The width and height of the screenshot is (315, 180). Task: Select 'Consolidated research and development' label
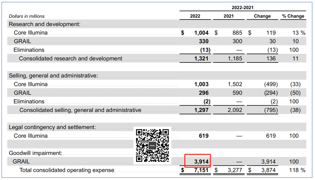pos(71,58)
